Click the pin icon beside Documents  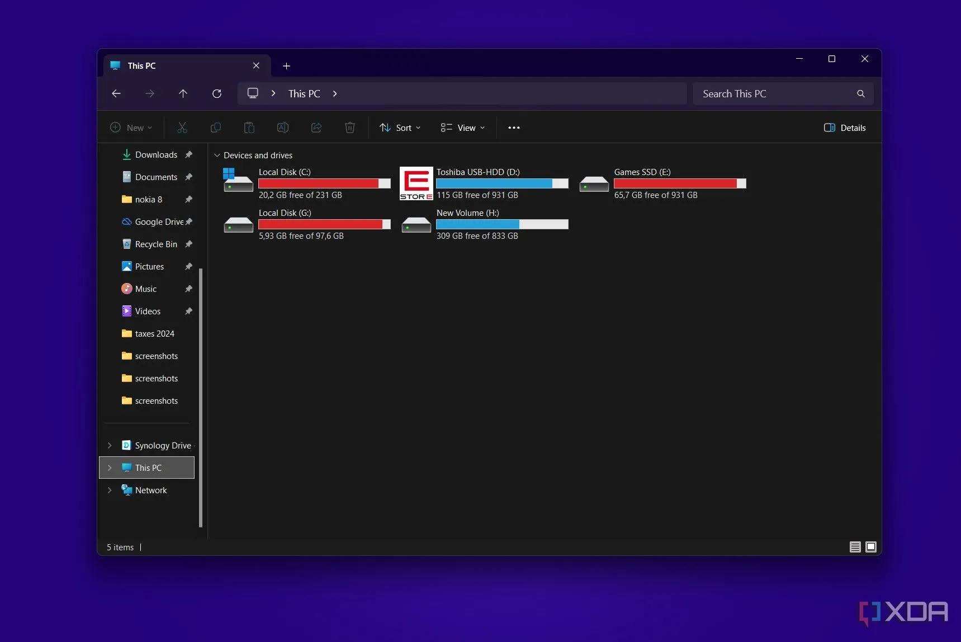pos(189,177)
